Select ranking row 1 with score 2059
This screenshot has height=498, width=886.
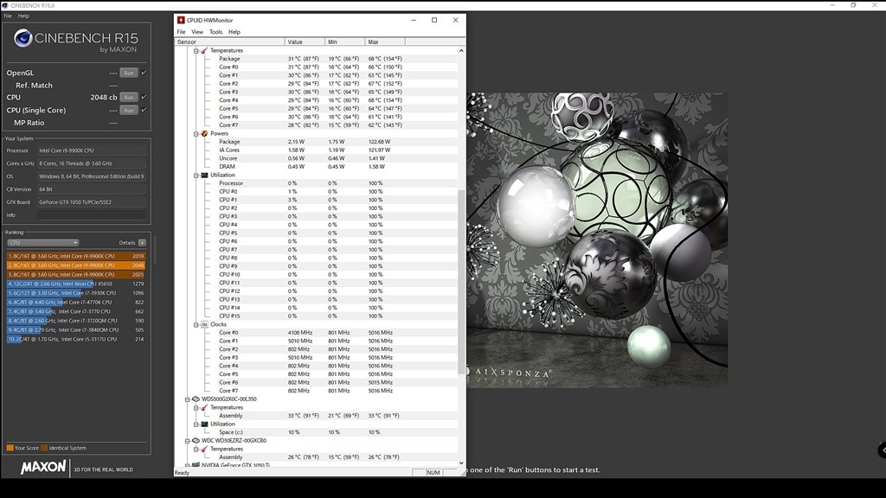coord(76,256)
